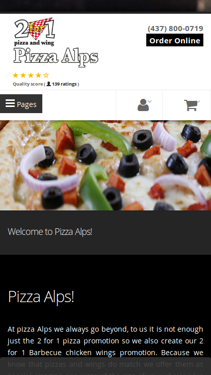
Task: Click the gray overlay bar at page bottom
Action: tap(106, 366)
